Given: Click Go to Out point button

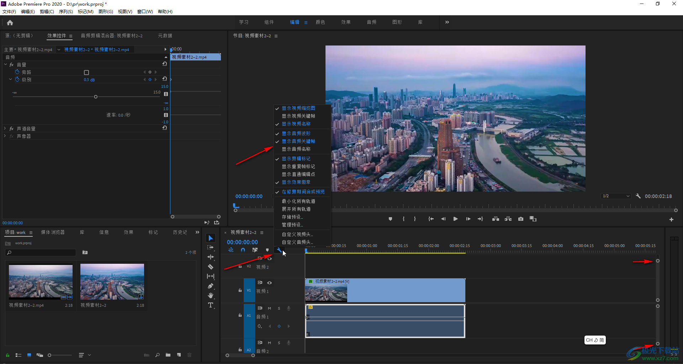Looking at the screenshot, I should pos(480,219).
